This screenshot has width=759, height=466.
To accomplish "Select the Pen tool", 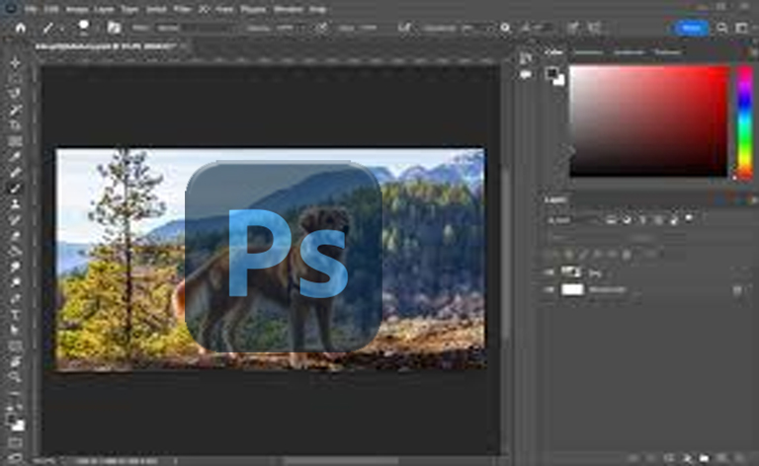I will point(16,298).
